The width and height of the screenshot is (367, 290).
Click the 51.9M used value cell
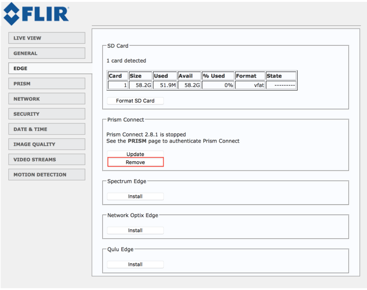pyautogui.click(x=165, y=85)
